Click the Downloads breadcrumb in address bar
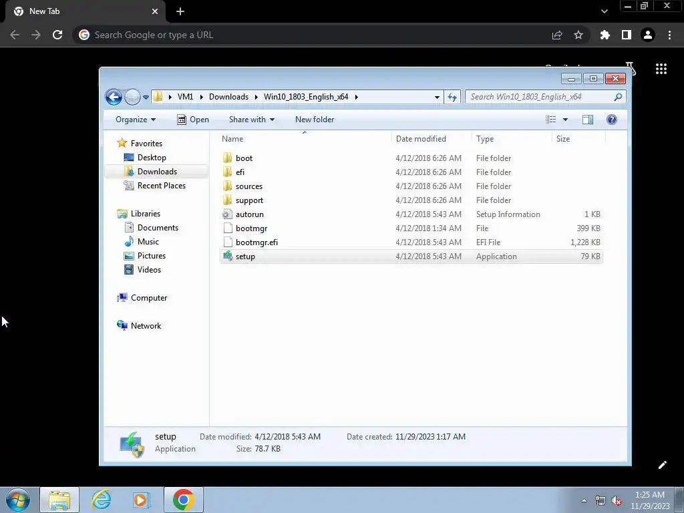 pyautogui.click(x=228, y=97)
